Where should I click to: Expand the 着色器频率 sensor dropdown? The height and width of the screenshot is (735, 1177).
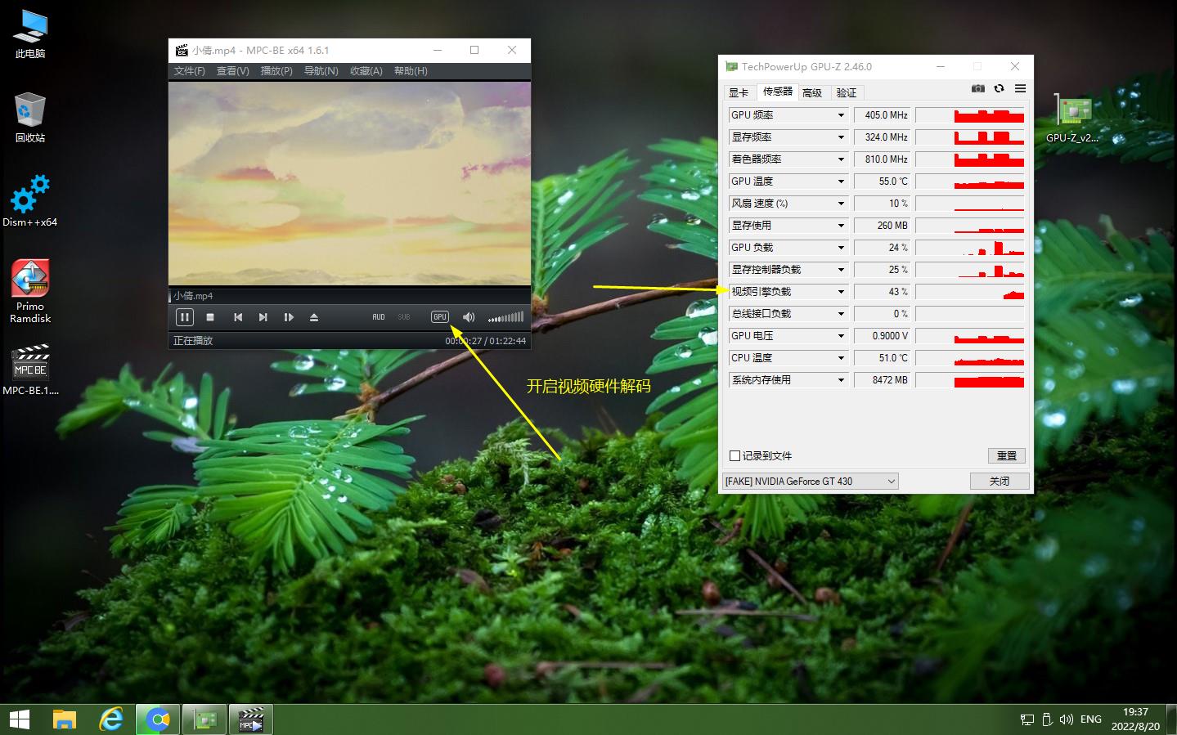(x=840, y=159)
